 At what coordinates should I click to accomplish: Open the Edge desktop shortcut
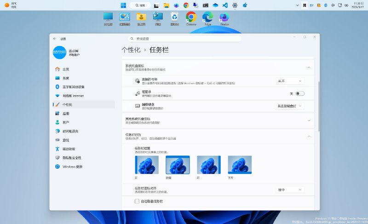pyautogui.click(x=208, y=19)
